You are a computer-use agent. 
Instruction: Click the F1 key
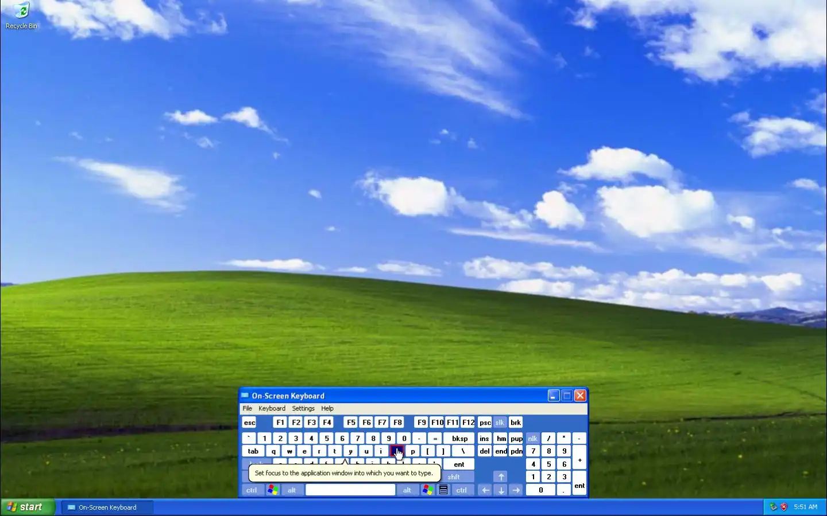coord(280,423)
